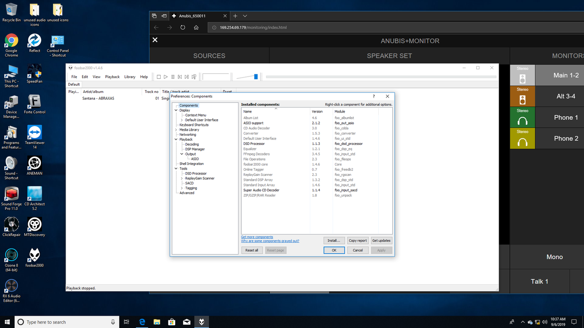Click the Install... button
The image size is (584, 328).
click(334, 241)
